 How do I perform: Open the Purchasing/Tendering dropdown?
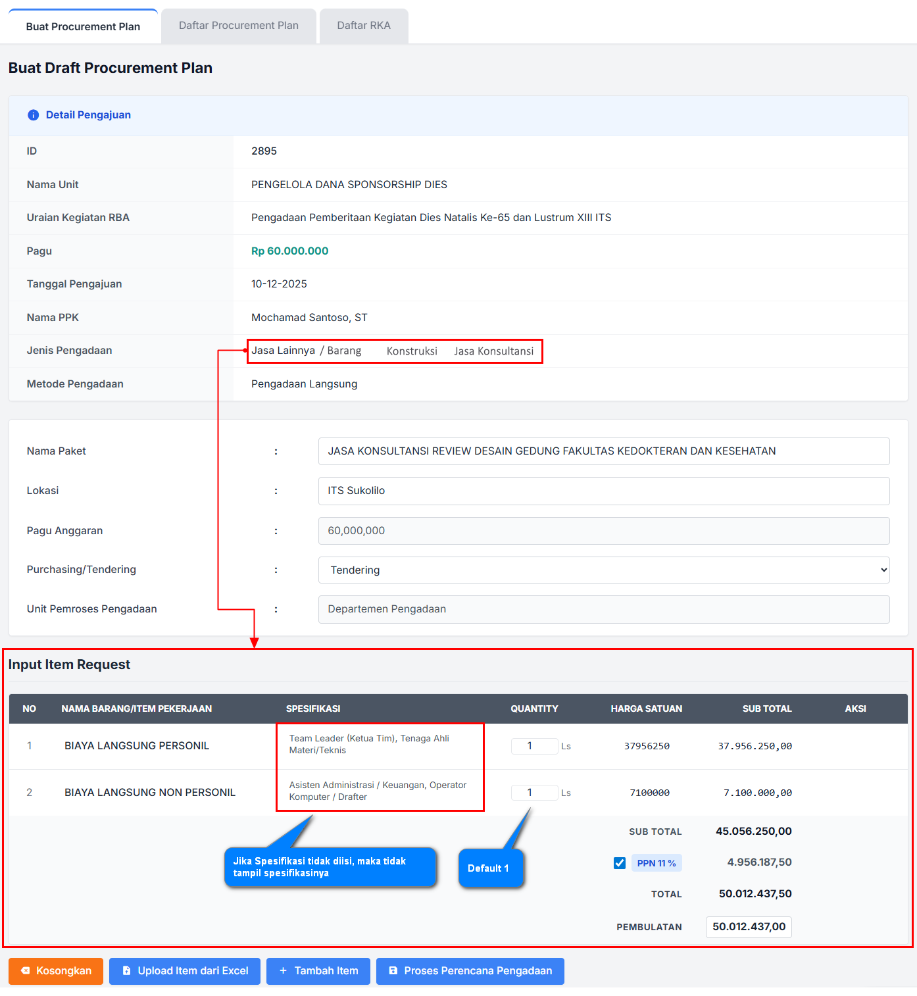pyautogui.click(x=603, y=570)
